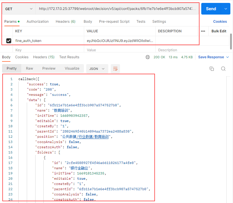Uncheck the fine_auth_token parameter checkbox
233x203 pixels.
(x=9, y=41)
